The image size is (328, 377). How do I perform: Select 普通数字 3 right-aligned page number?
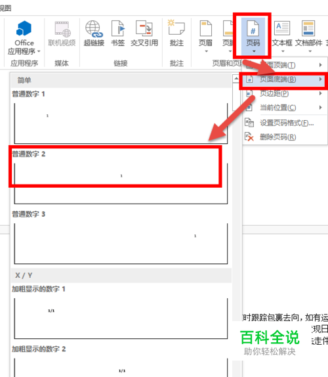coord(121,237)
